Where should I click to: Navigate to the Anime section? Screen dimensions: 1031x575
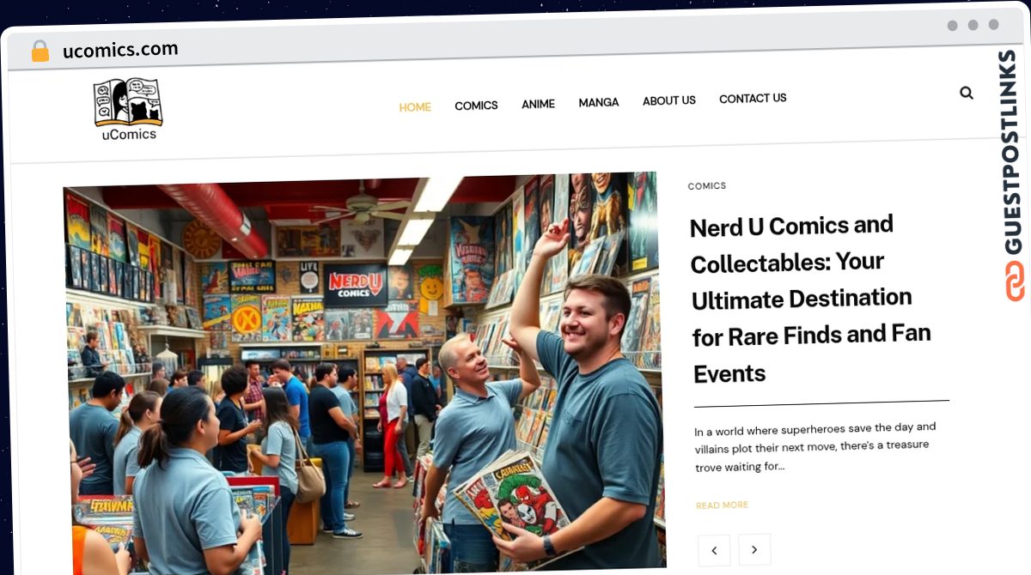pyautogui.click(x=539, y=104)
